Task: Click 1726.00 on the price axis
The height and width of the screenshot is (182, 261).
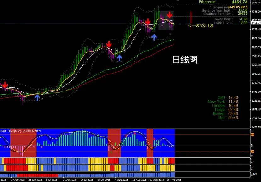Action: [x=256, y=118]
